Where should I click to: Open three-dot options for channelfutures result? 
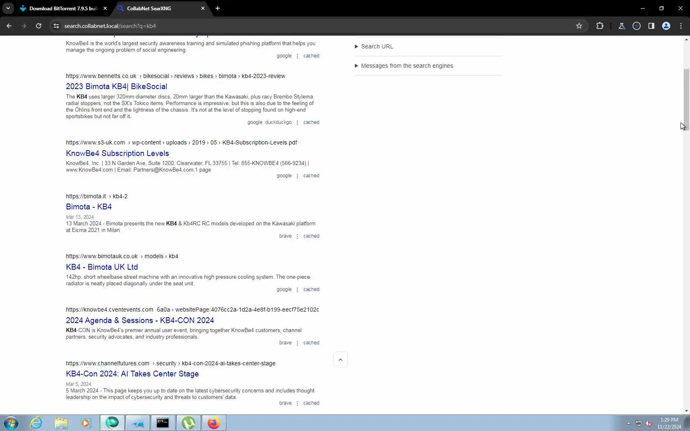(x=297, y=403)
